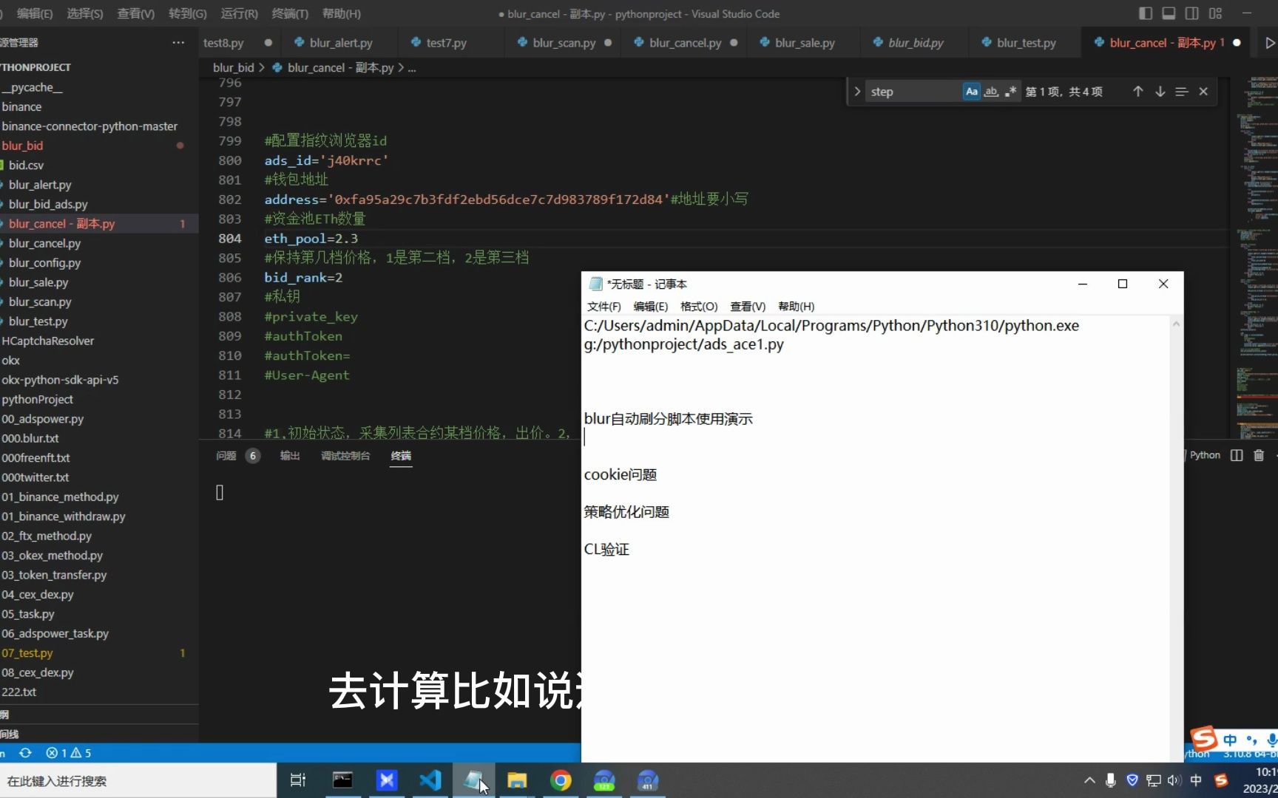This screenshot has width=1278, height=798.
Task: Open File Explorer from taskbar
Action: 517,780
